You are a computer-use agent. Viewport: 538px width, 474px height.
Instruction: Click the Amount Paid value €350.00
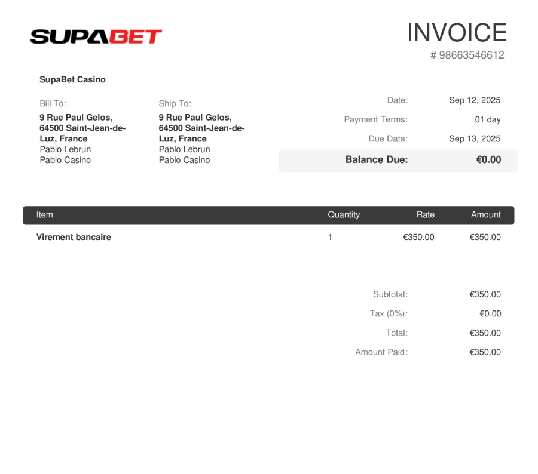point(485,352)
